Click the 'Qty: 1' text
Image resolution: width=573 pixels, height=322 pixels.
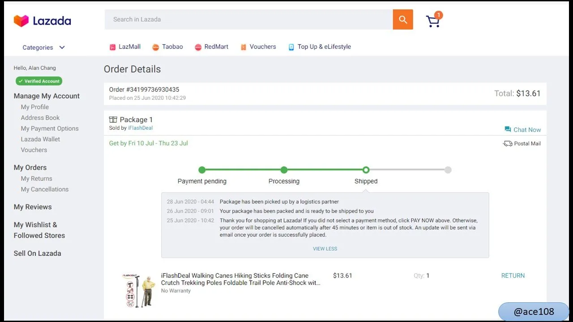(421, 275)
